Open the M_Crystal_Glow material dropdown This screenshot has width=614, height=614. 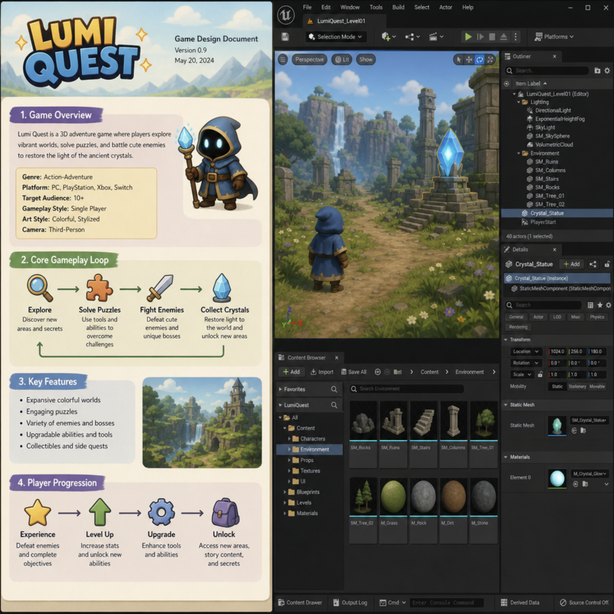590,473
